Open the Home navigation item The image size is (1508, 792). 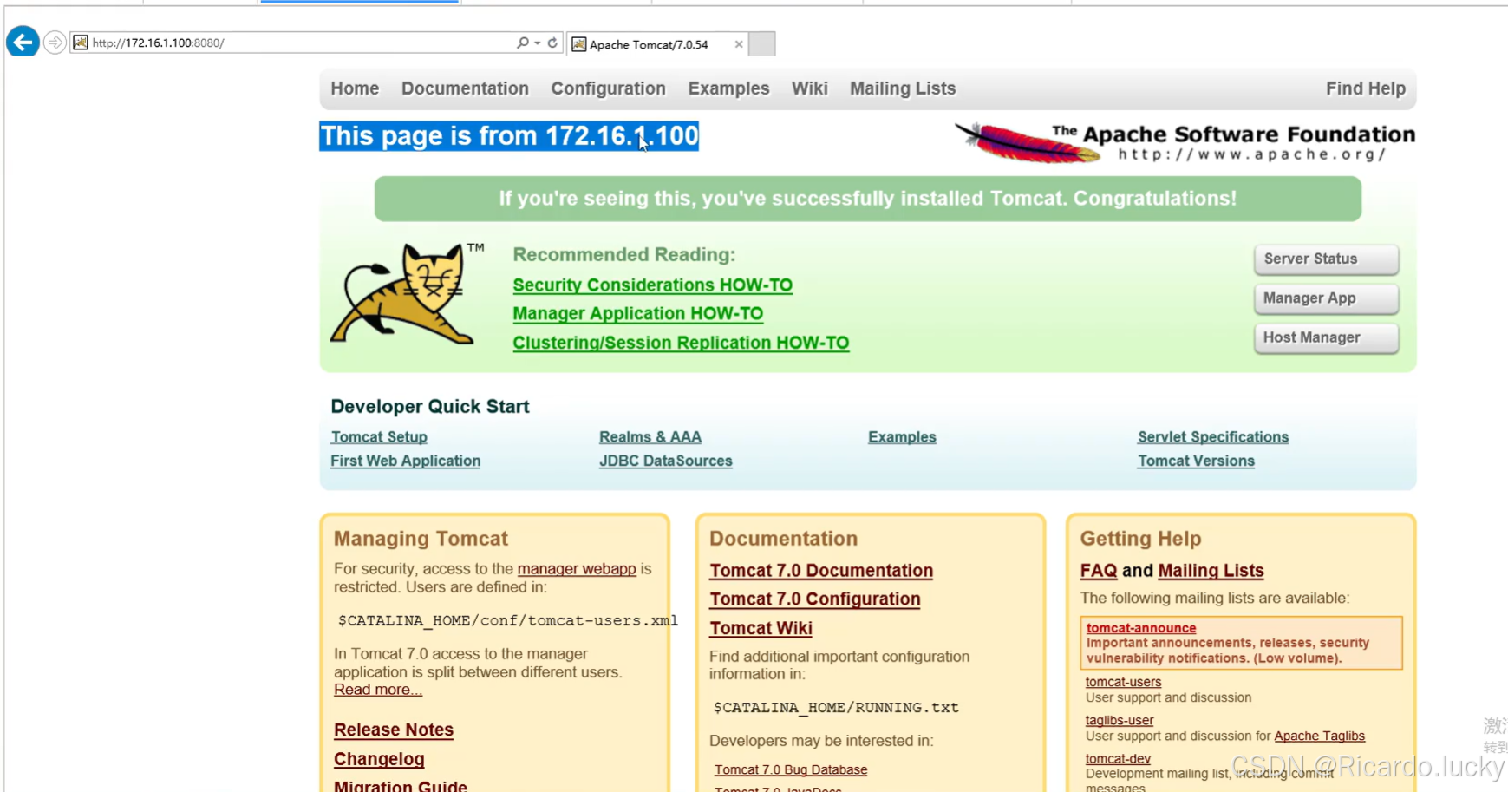click(355, 88)
